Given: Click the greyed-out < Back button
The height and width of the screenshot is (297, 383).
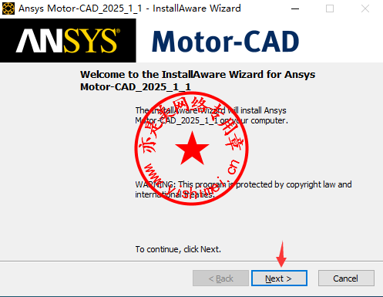Looking at the screenshot, I should 220,278.
